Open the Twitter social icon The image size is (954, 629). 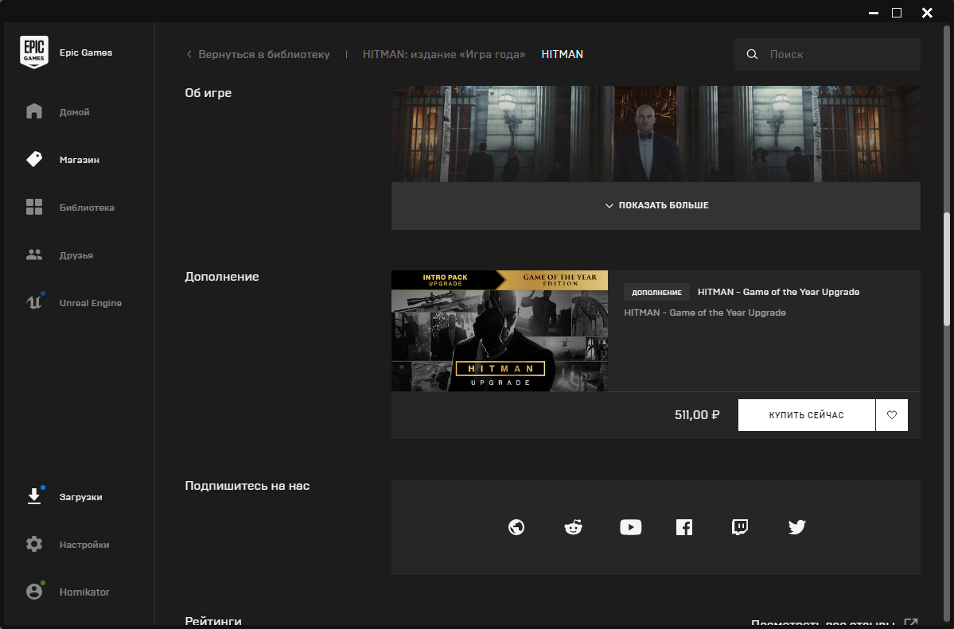point(796,527)
